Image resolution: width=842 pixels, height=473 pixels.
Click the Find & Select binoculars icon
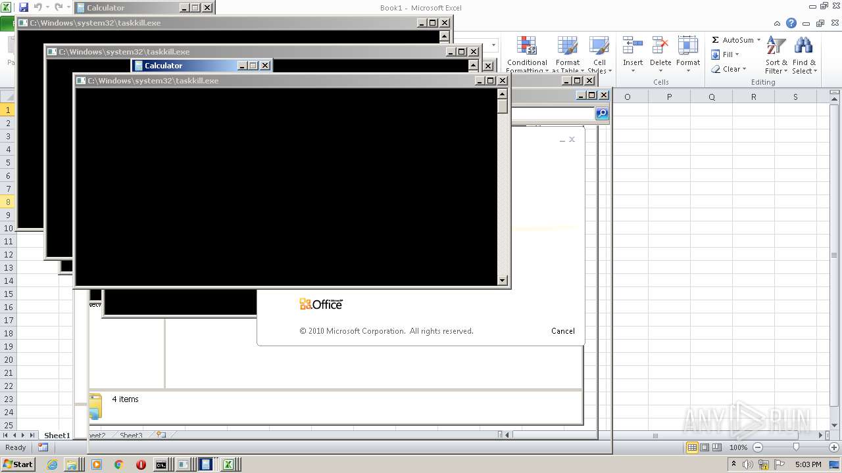tap(803, 46)
